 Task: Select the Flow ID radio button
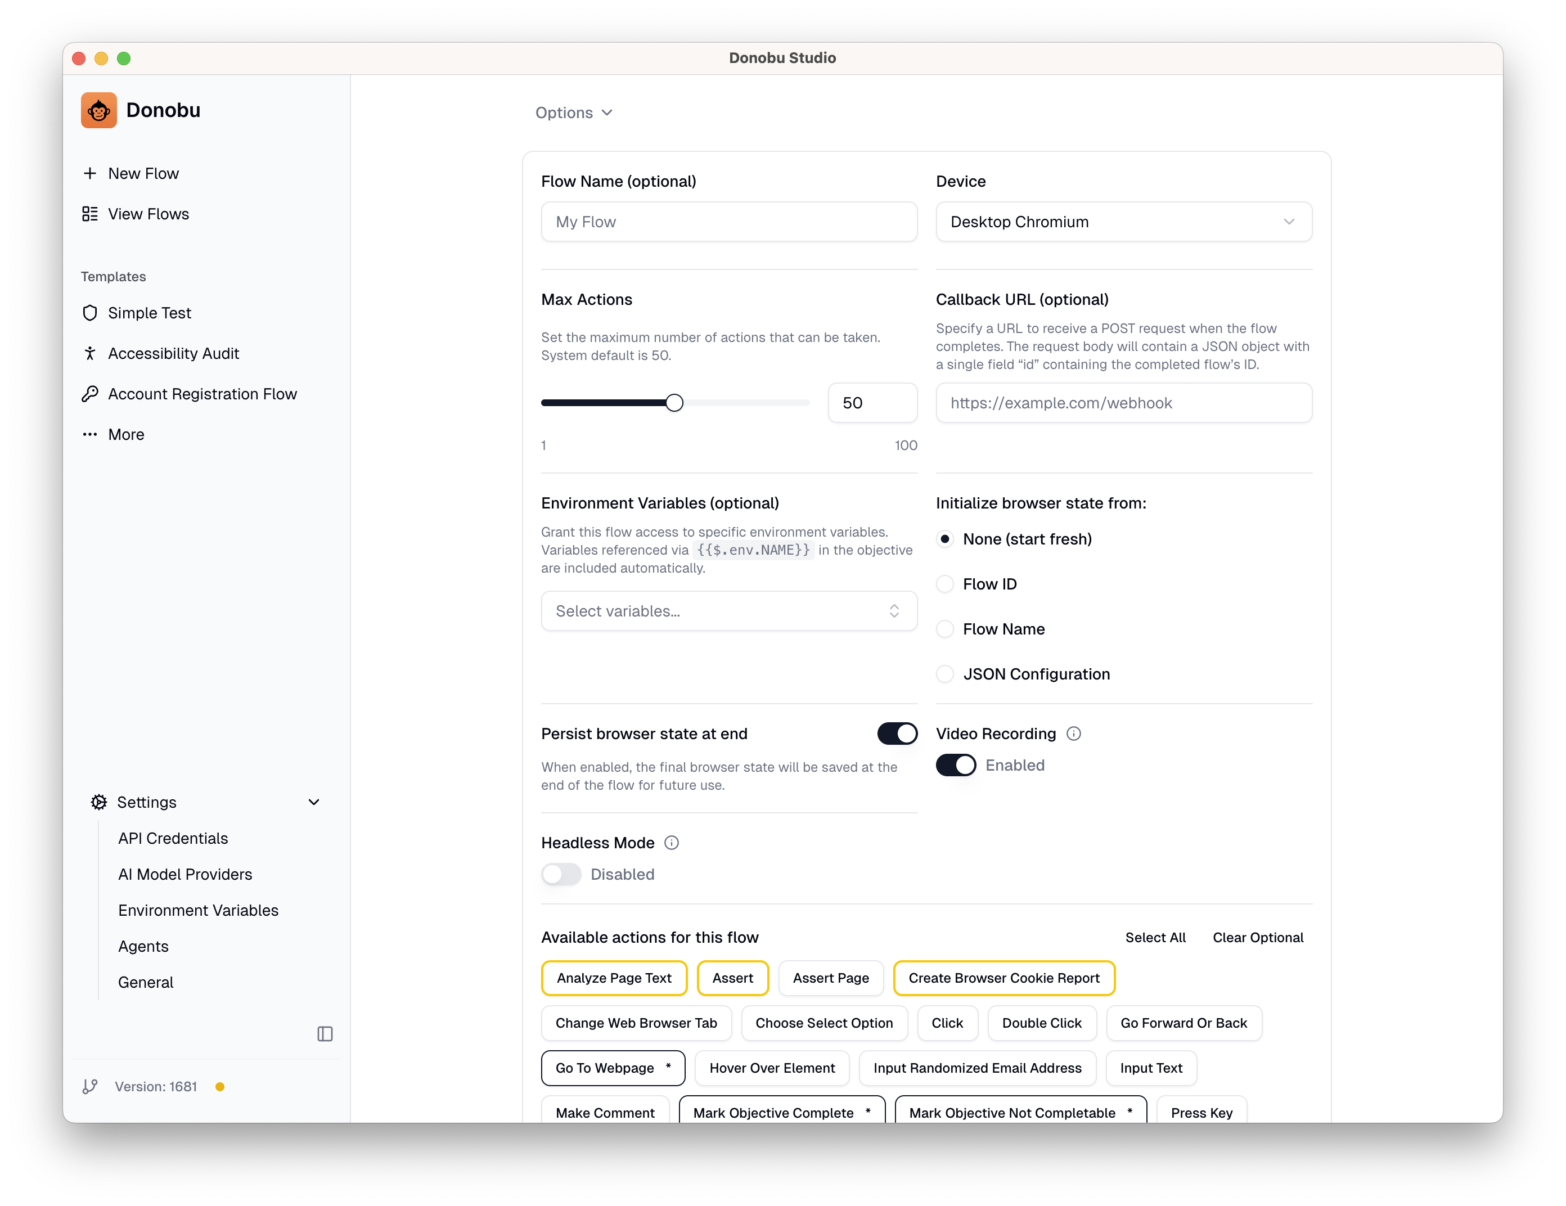pyautogui.click(x=945, y=584)
